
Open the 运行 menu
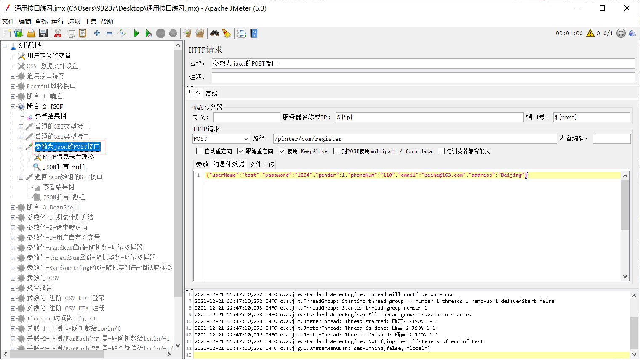coord(58,21)
